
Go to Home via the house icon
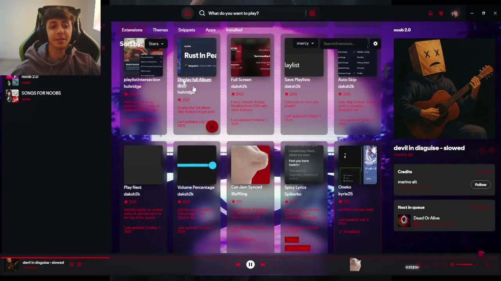187,13
